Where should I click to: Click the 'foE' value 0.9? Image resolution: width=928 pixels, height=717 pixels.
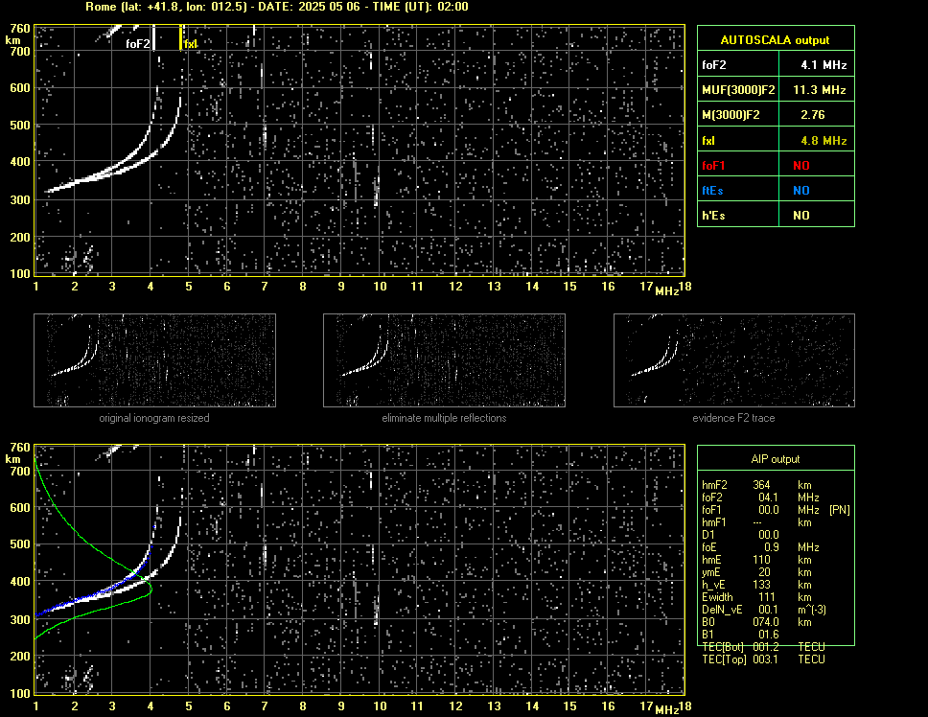[x=772, y=547]
